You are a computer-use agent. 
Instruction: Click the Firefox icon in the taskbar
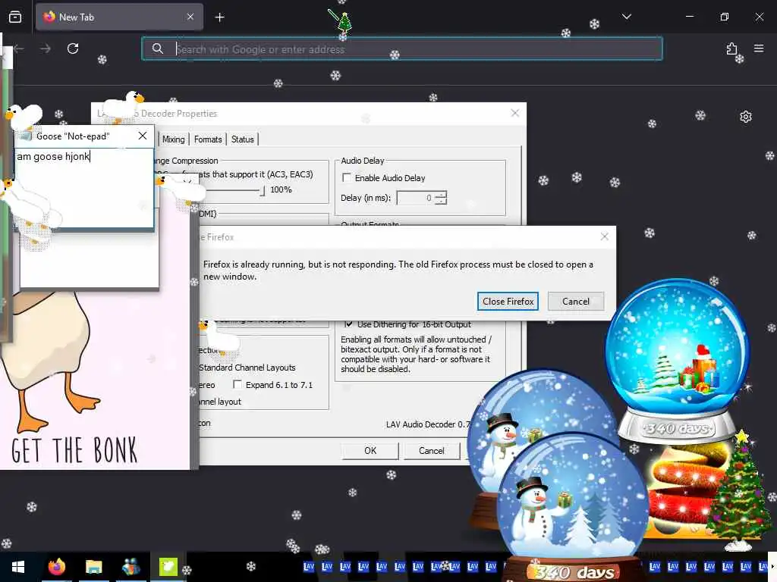coord(56,567)
